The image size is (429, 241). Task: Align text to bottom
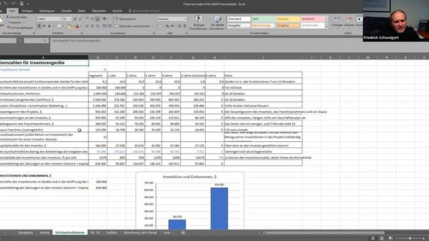coord(97,19)
